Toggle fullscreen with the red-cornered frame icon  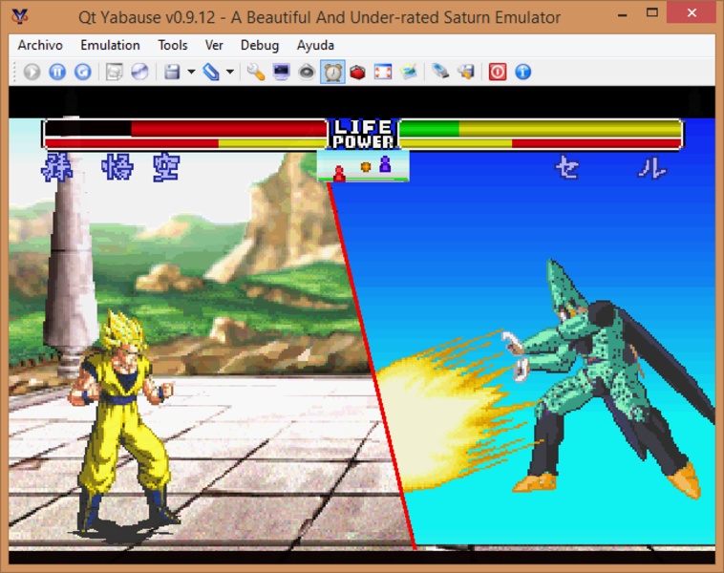[383, 72]
